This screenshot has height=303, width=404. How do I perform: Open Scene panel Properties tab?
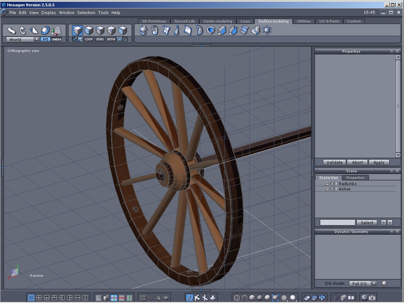click(355, 178)
